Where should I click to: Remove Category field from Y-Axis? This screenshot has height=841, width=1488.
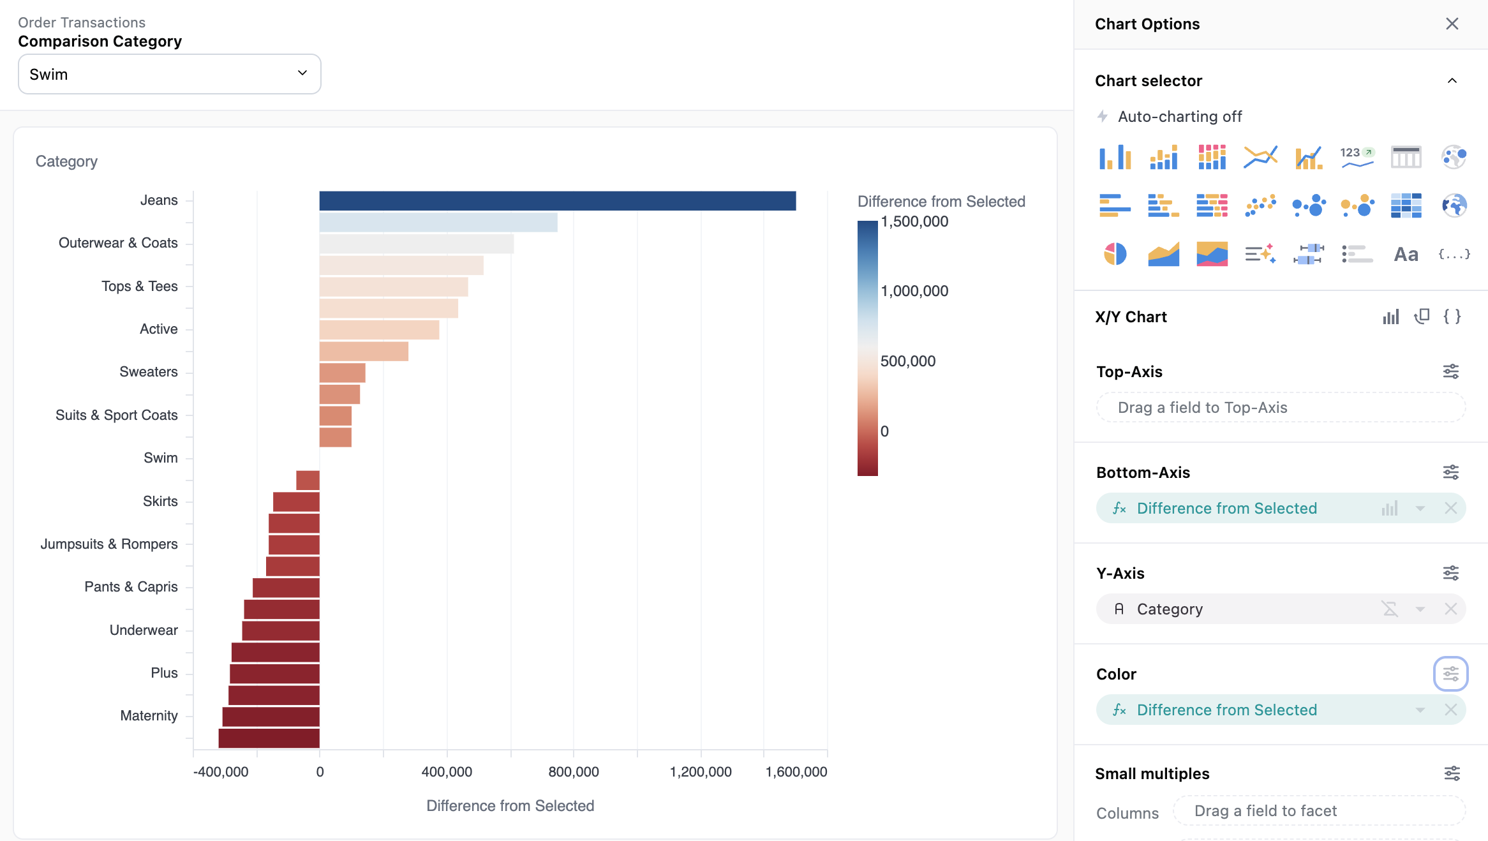pyautogui.click(x=1450, y=609)
